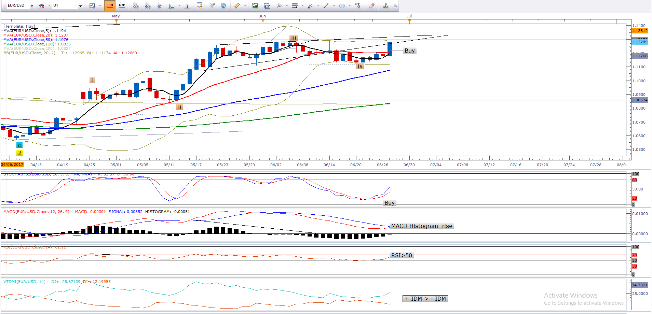This screenshot has width=652, height=314.
Task: Open the toolbar options overflow menu
Action: coord(395,6)
